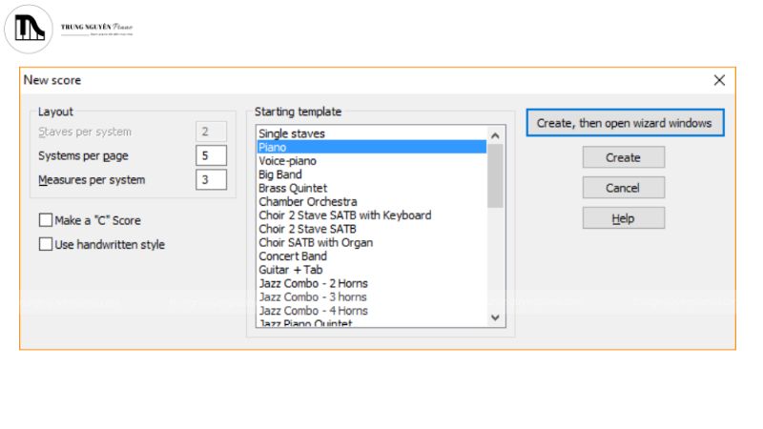Click Create, then open wizard windows
The image size is (763, 429).
624,123
